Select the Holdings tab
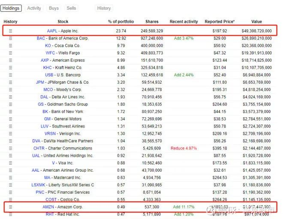This screenshot has width=283, height=219. point(11,8)
